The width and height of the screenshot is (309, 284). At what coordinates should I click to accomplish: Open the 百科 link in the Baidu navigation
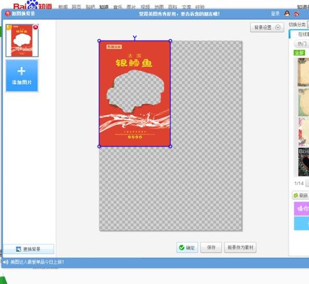[x=172, y=7]
